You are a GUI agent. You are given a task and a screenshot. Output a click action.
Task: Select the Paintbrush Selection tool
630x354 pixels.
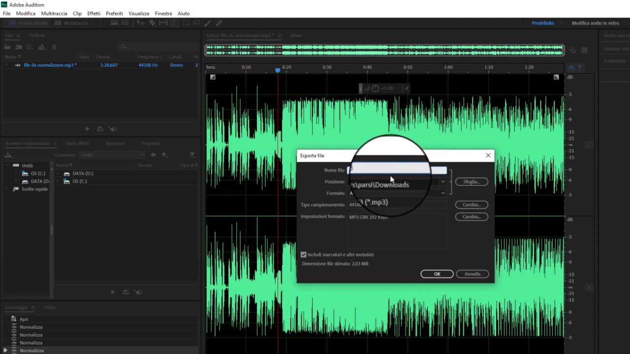coord(208,23)
